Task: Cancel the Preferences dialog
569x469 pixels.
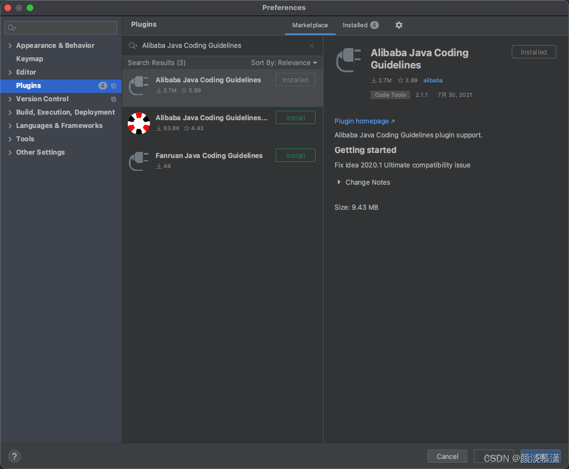Action: tap(447, 456)
